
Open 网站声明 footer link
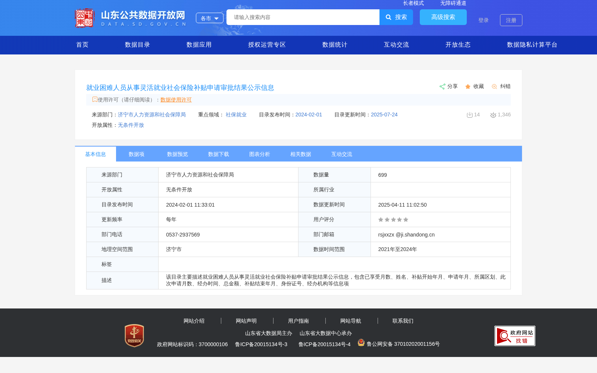pos(246,321)
